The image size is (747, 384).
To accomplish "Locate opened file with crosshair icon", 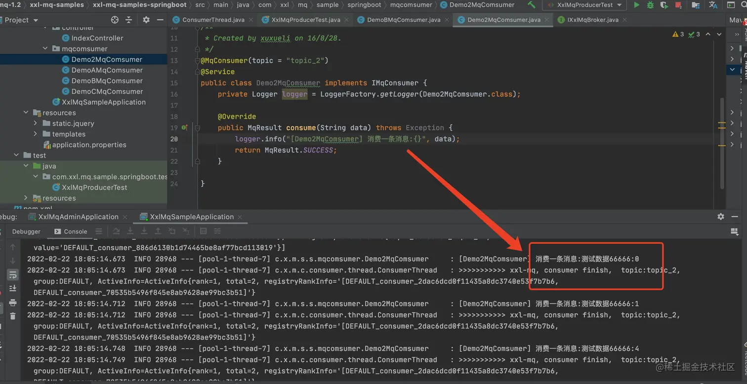I will [x=115, y=20].
